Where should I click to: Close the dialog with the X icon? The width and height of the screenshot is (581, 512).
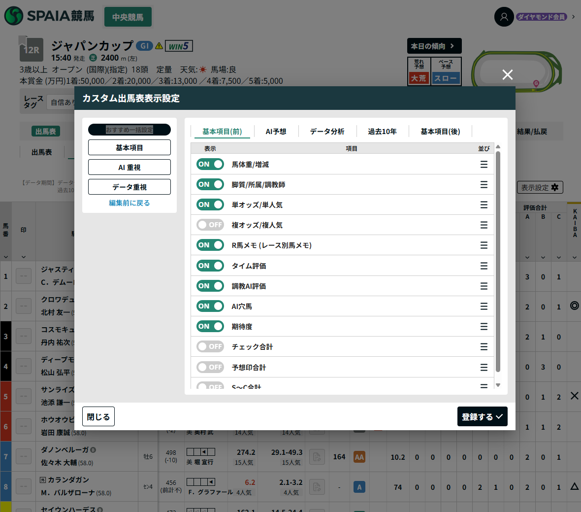click(x=507, y=74)
